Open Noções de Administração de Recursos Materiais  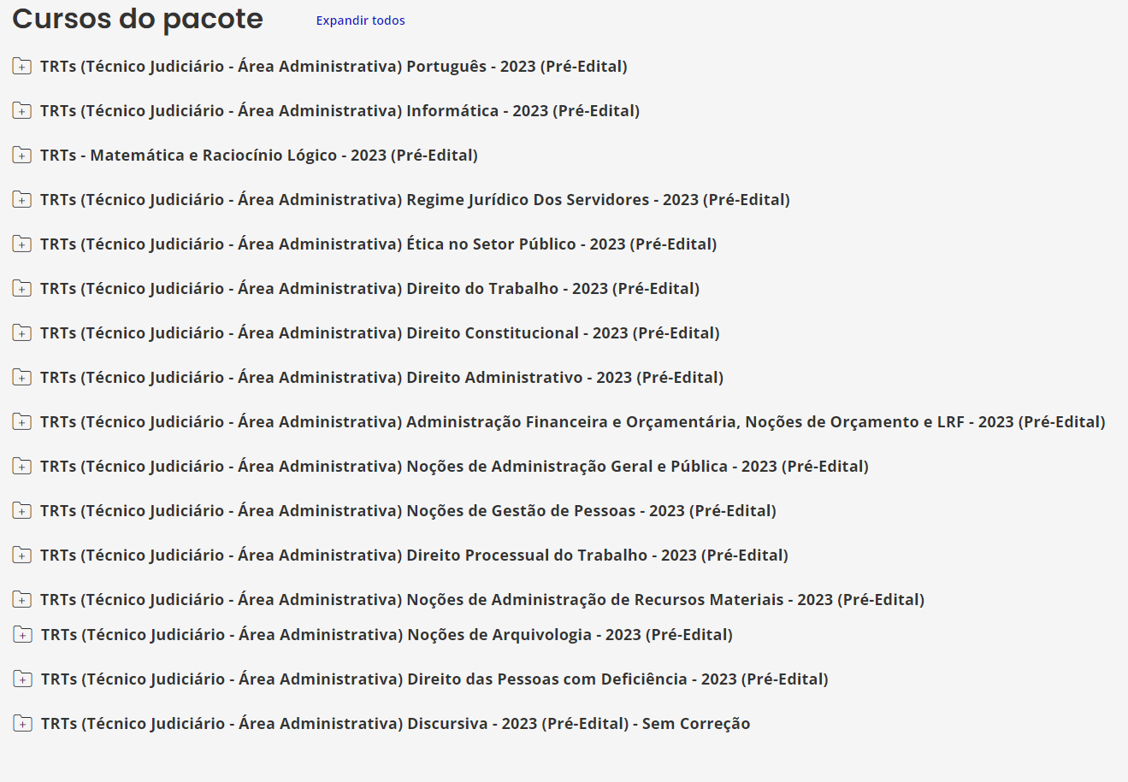click(x=482, y=600)
